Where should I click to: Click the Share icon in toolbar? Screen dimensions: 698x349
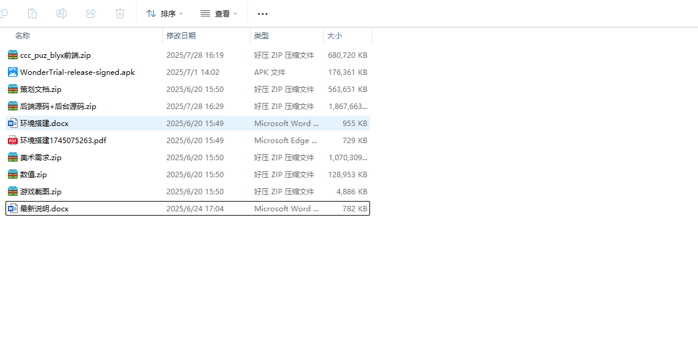click(x=91, y=13)
